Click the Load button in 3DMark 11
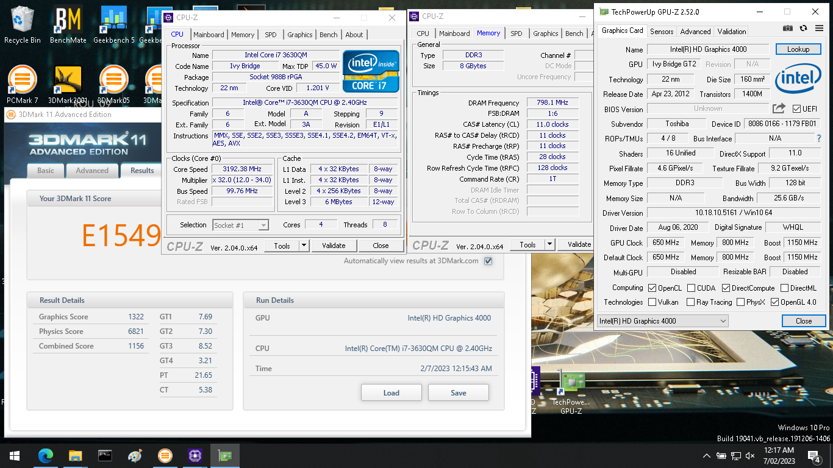 (x=391, y=392)
